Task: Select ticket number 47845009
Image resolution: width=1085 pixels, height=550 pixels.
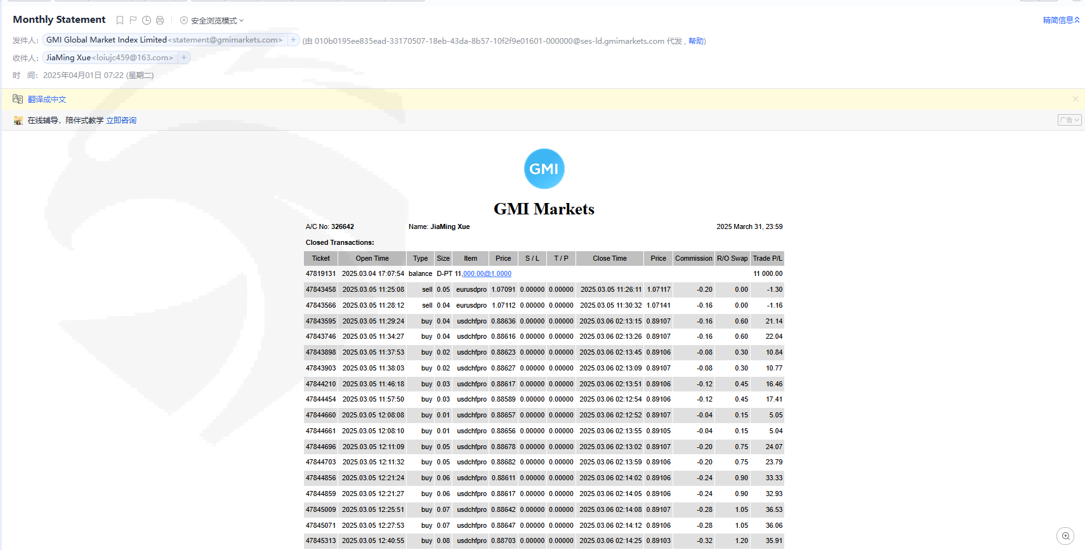Action: [x=321, y=510]
